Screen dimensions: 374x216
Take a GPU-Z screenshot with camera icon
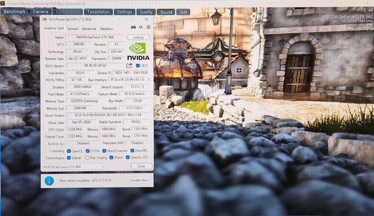click(x=133, y=28)
